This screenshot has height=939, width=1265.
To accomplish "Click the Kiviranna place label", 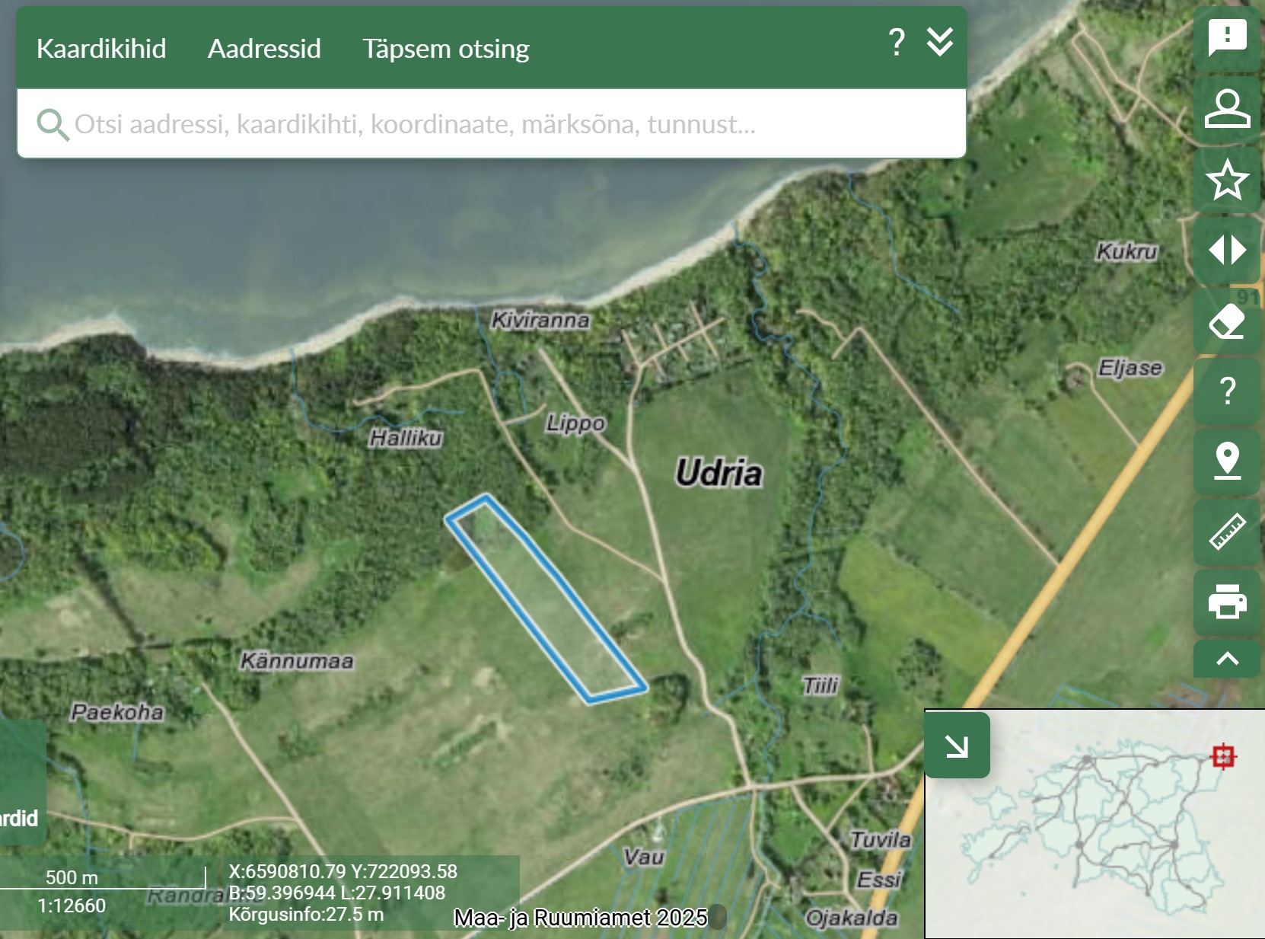I will point(540,320).
